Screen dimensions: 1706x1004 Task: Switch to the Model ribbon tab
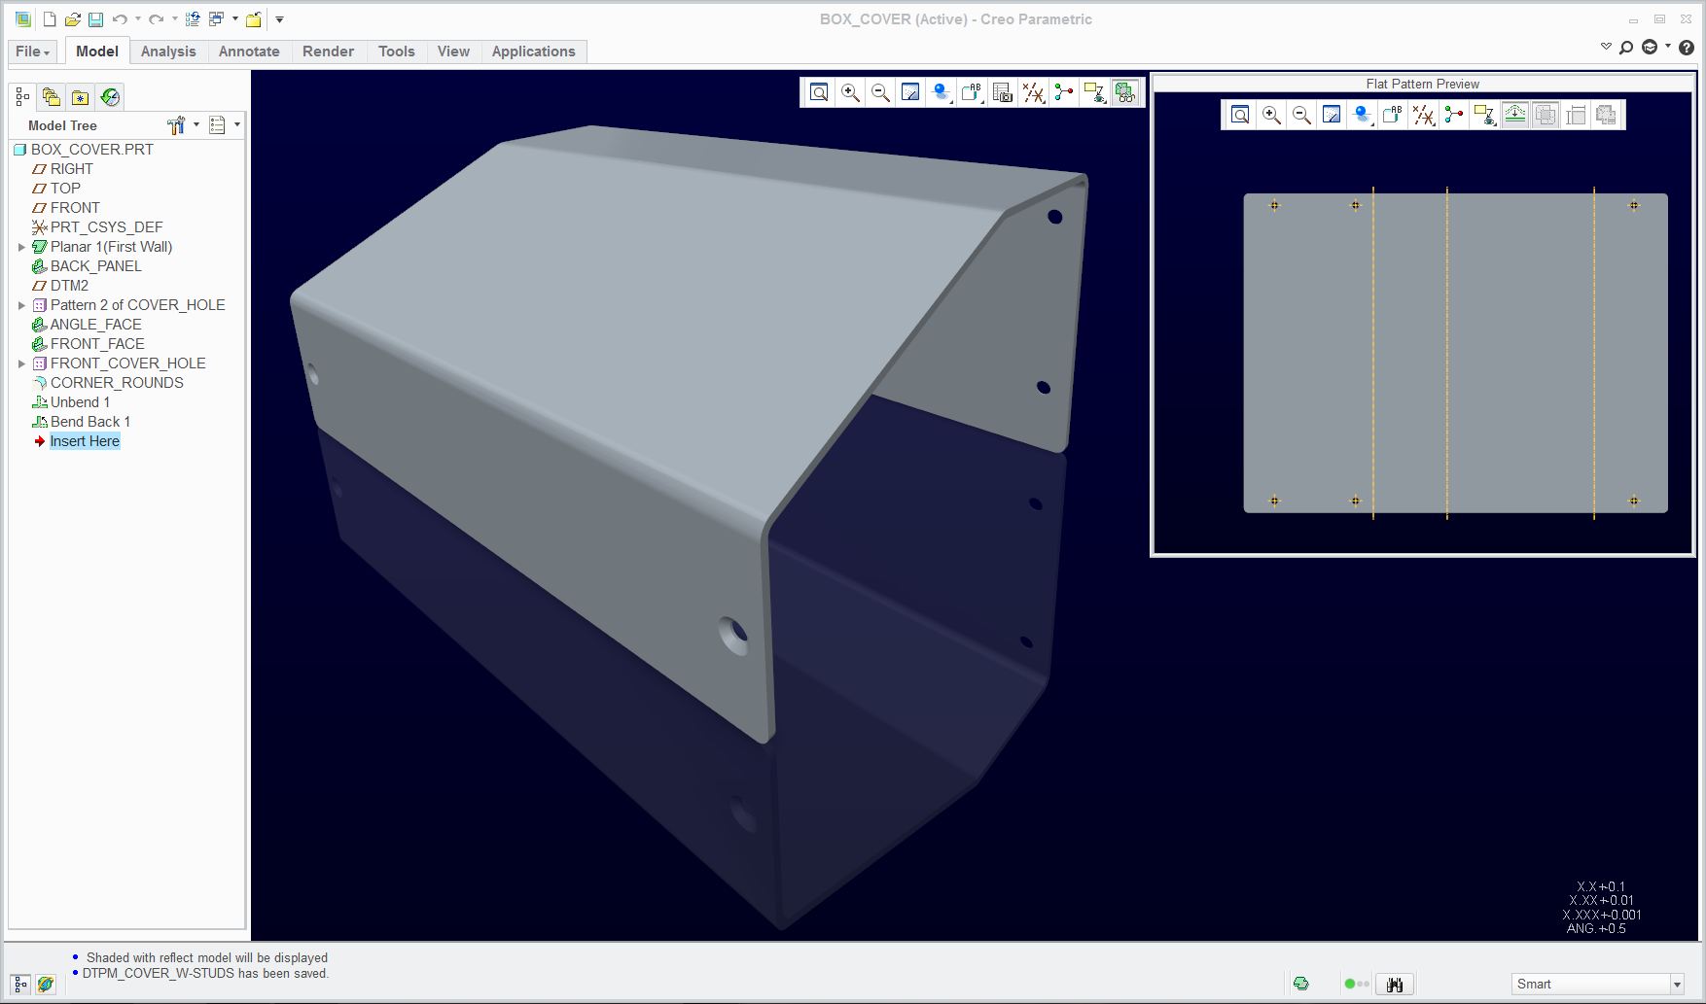coord(97,52)
